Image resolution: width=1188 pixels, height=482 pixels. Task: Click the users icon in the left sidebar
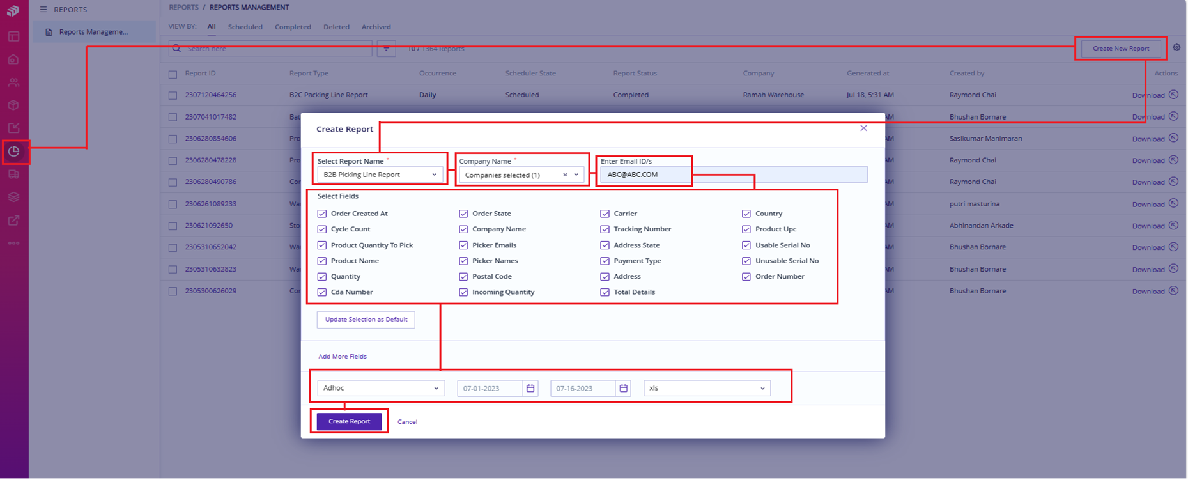14,82
